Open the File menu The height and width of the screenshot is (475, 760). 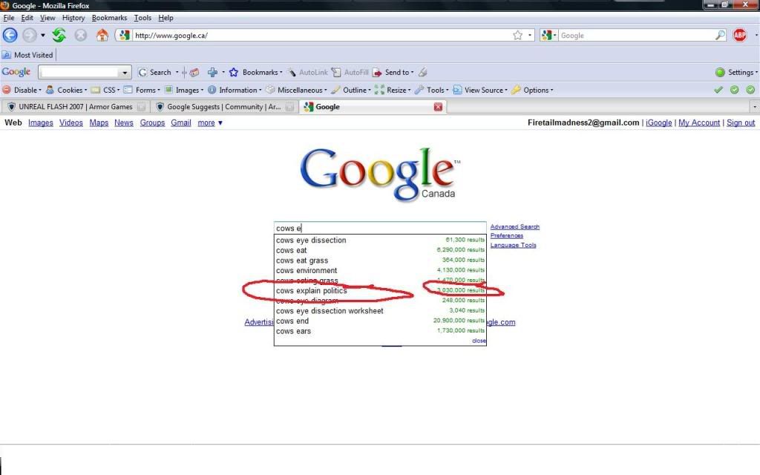(9, 18)
